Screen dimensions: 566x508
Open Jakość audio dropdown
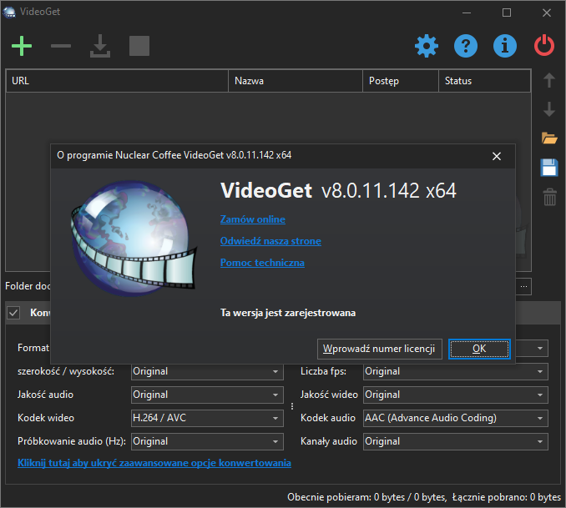pyautogui.click(x=207, y=395)
